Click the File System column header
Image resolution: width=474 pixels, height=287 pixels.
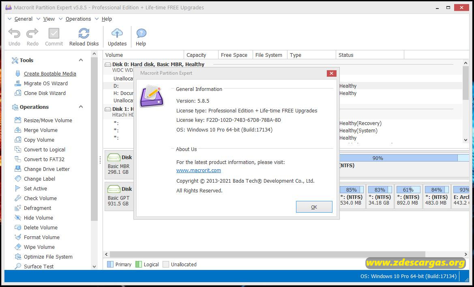coord(270,55)
